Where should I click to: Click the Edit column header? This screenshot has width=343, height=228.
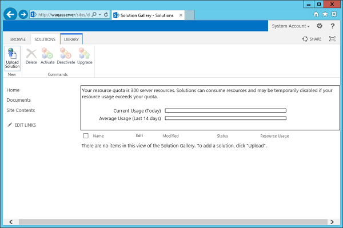(x=139, y=136)
